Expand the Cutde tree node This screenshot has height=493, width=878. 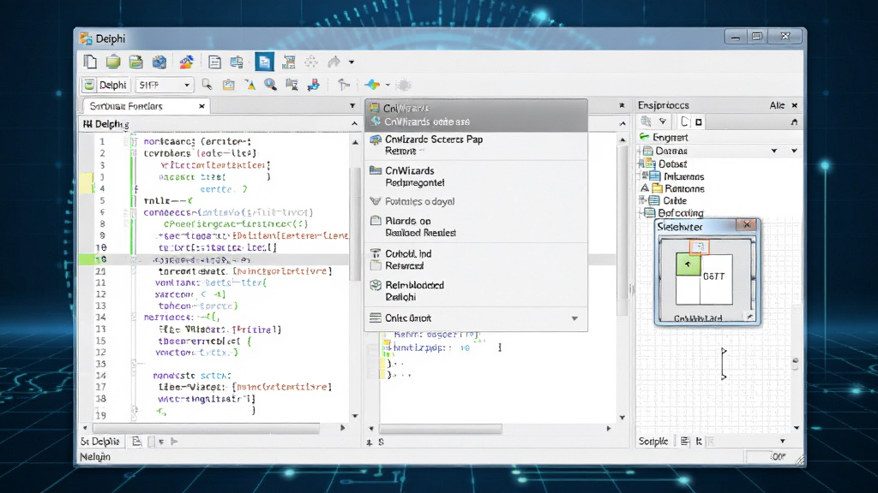(642, 200)
